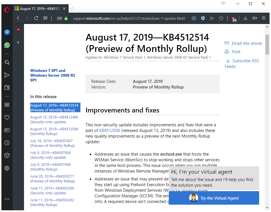
Task: Open July 16, 2019—KB4507437 preview entry
Action: 53,143
